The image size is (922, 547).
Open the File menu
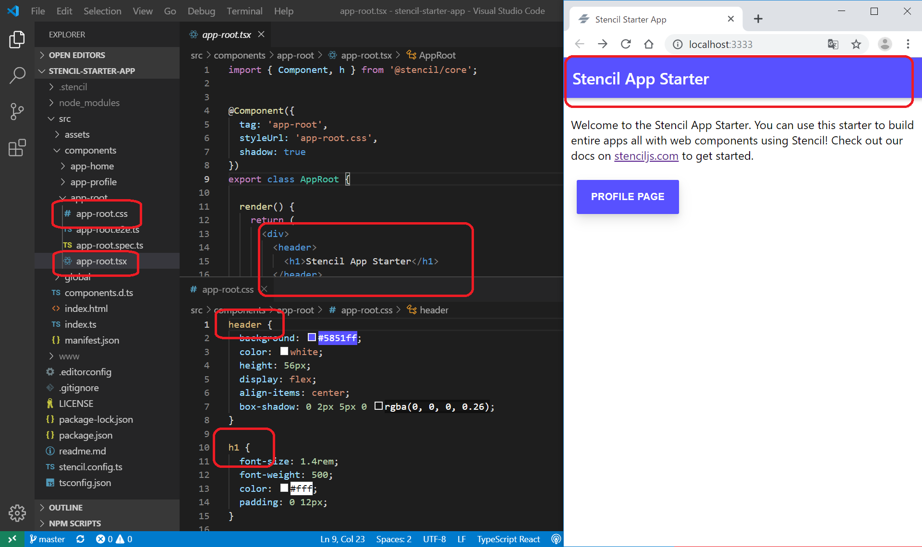[x=38, y=11]
